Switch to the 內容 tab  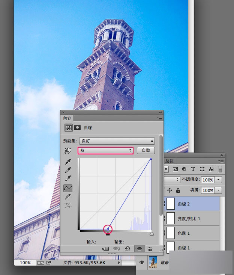click(x=67, y=118)
